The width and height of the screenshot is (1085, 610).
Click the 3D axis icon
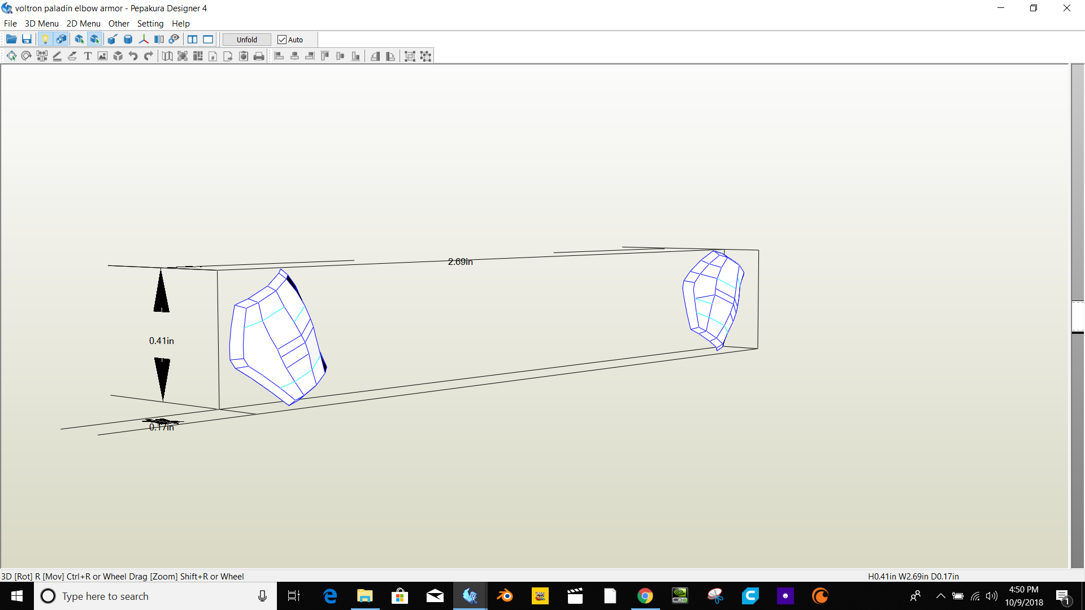coord(144,40)
